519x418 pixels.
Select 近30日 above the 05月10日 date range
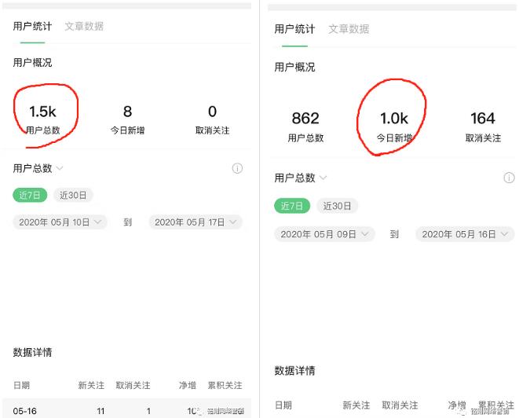(73, 195)
